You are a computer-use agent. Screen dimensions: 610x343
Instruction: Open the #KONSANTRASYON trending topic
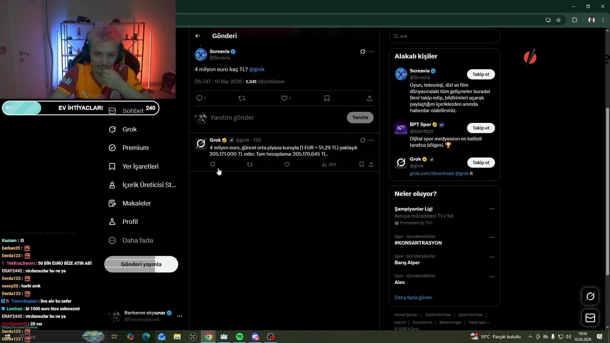point(418,243)
